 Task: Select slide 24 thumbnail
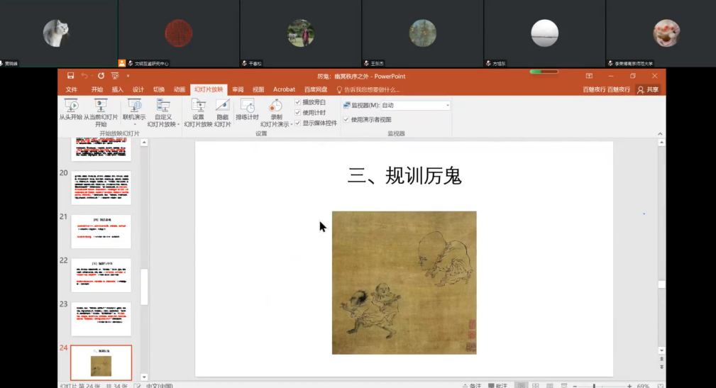101,363
